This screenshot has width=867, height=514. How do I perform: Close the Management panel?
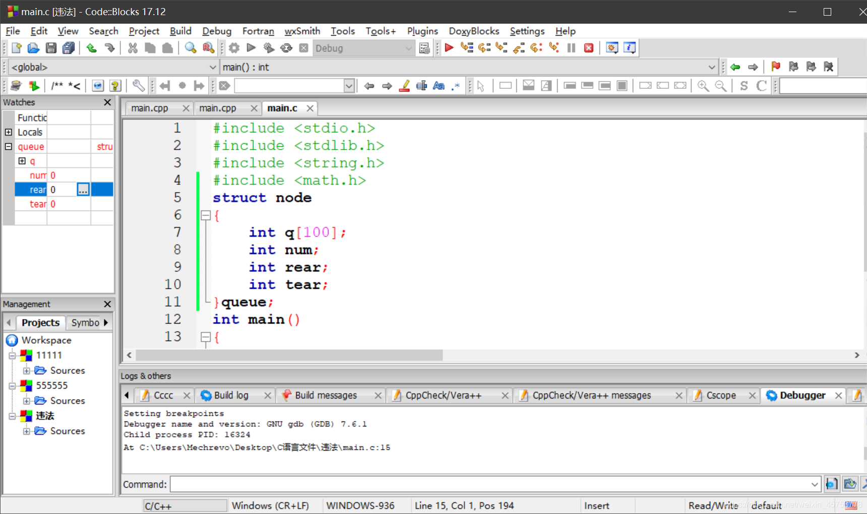coord(107,304)
